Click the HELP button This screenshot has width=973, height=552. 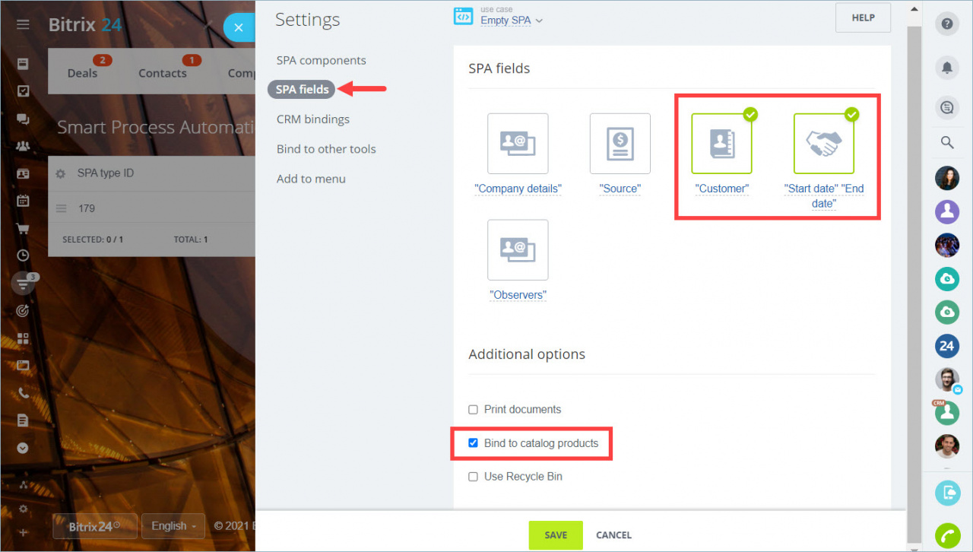(863, 17)
